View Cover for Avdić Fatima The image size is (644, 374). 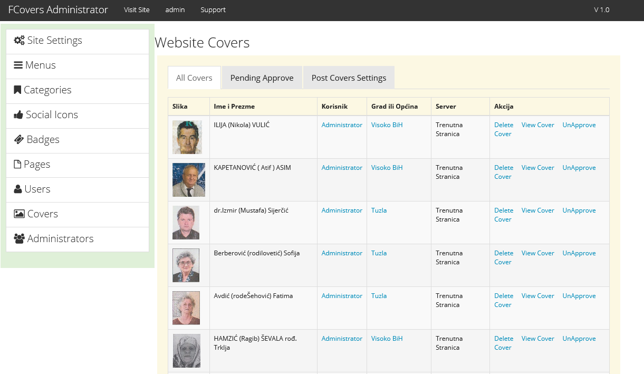coord(538,296)
